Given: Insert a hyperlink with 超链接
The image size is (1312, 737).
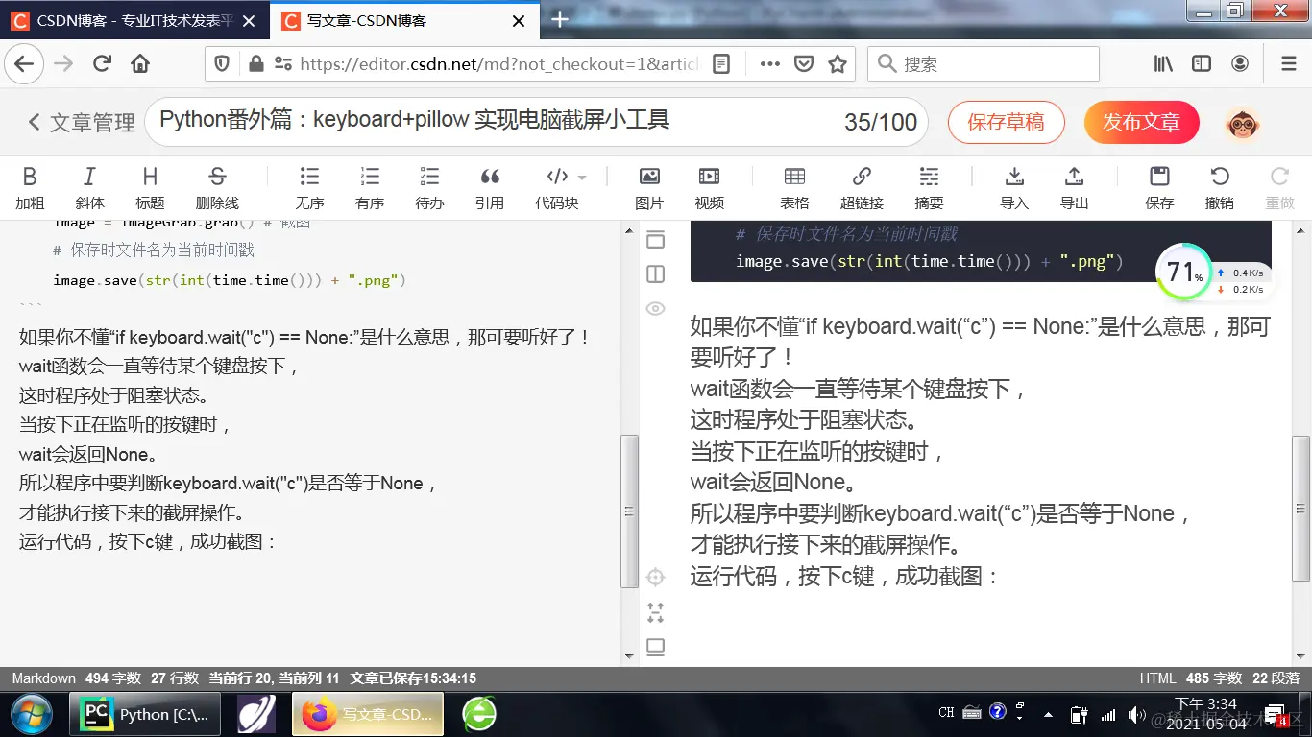Looking at the screenshot, I should click(862, 187).
